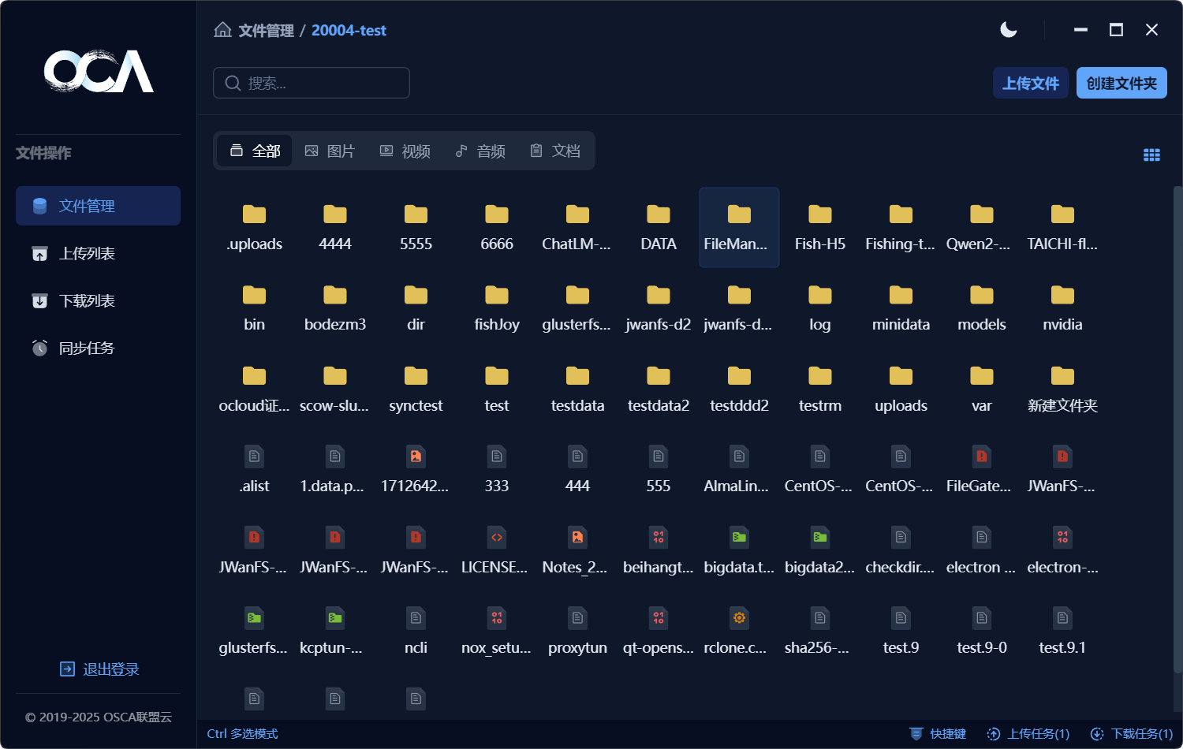
Task: Click the 退出登录 link
Action: [100, 669]
